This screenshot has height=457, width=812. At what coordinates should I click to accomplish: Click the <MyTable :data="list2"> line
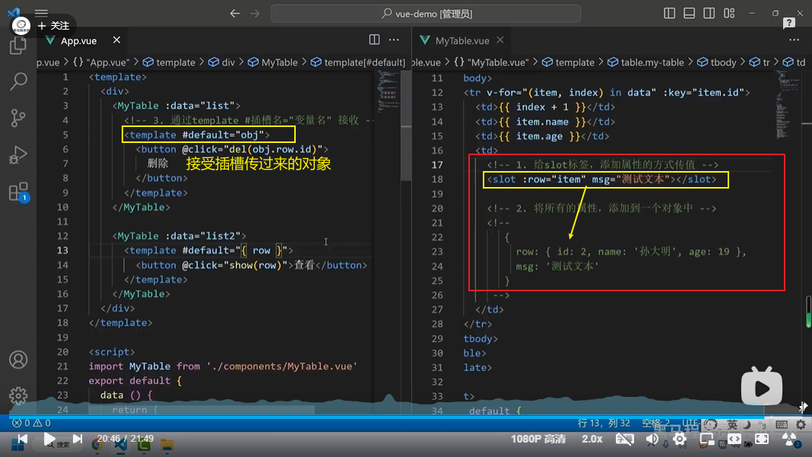pos(179,236)
